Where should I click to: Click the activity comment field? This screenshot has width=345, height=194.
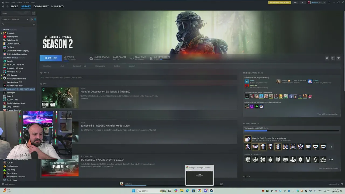pos(138,78)
